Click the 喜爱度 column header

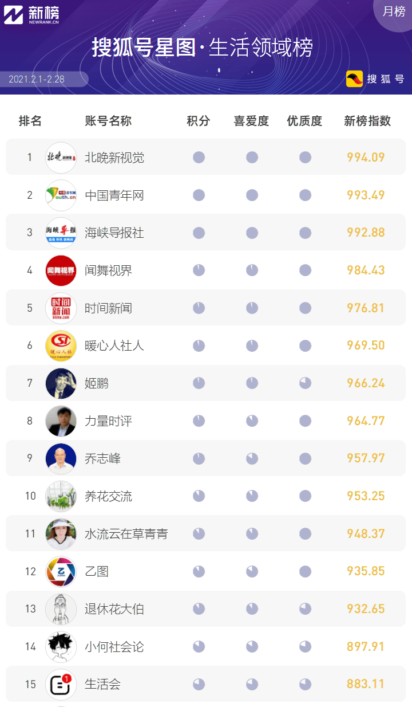pos(251,121)
